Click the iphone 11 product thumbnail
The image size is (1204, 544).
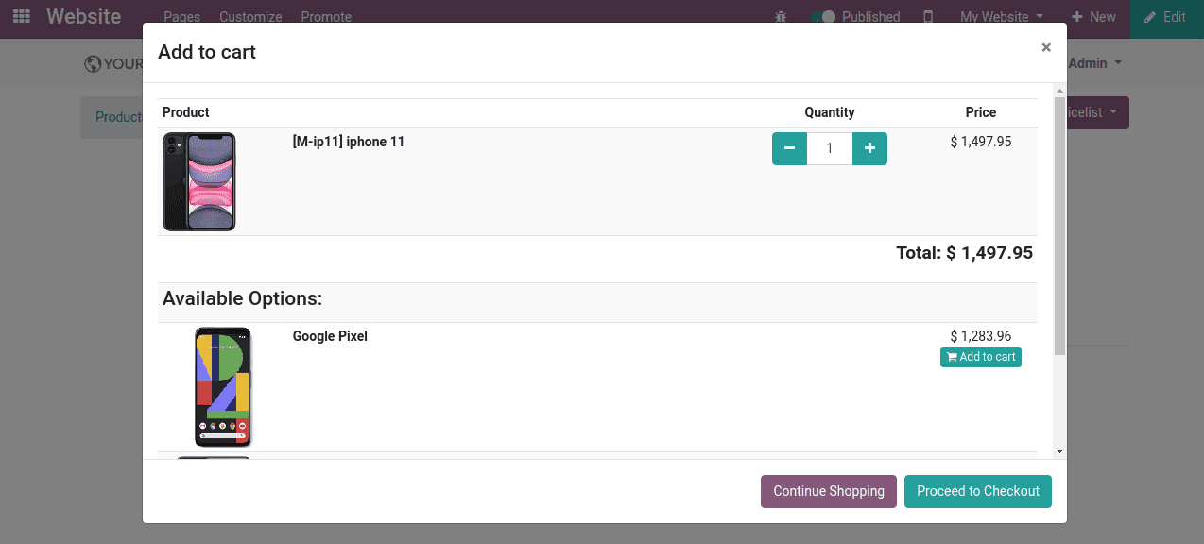click(x=199, y=181)
